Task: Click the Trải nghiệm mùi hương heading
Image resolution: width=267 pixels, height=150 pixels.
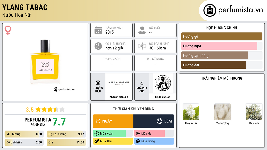Action: (222, 78)
